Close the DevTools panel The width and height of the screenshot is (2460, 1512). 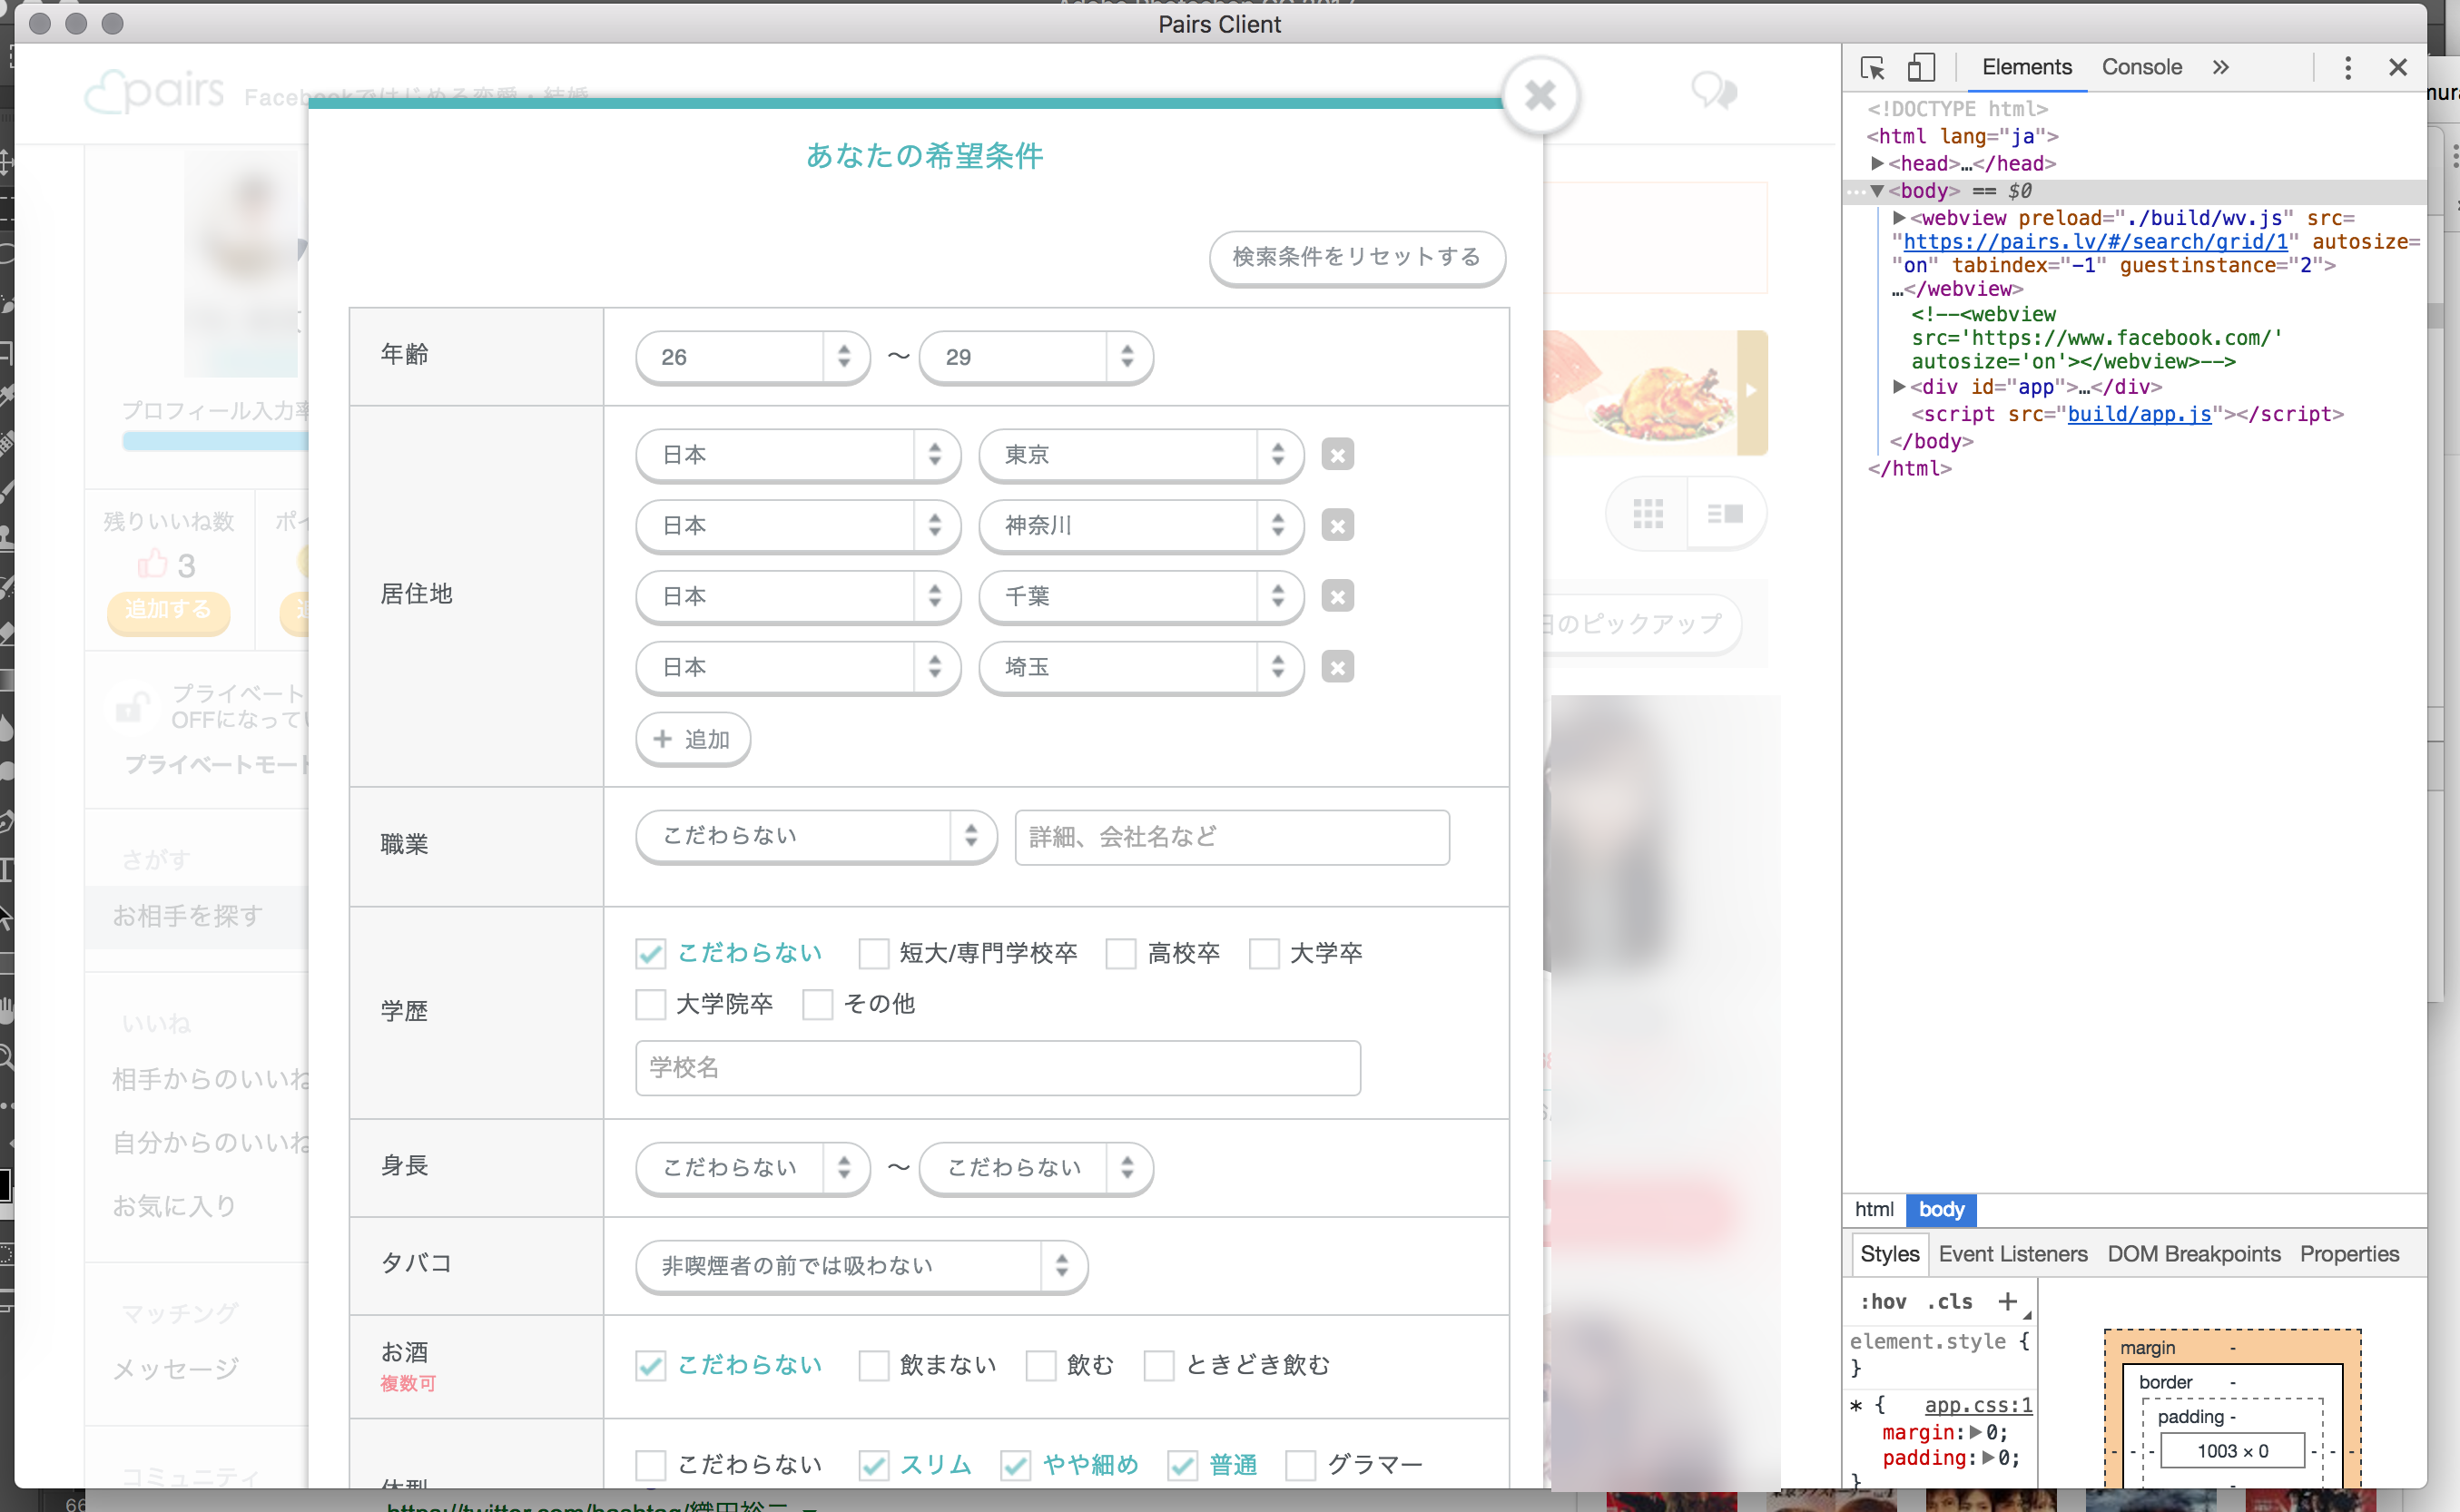[x=2398, y=68]
